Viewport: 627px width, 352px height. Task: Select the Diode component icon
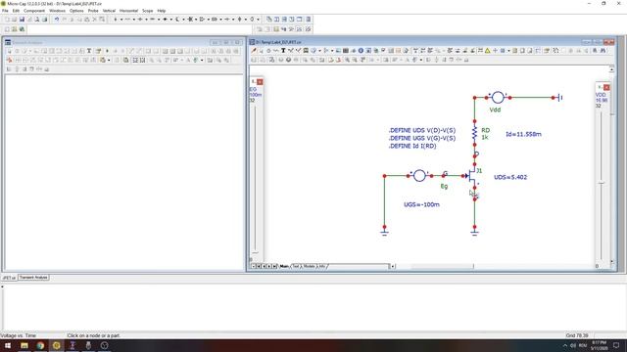click(165, 20)
